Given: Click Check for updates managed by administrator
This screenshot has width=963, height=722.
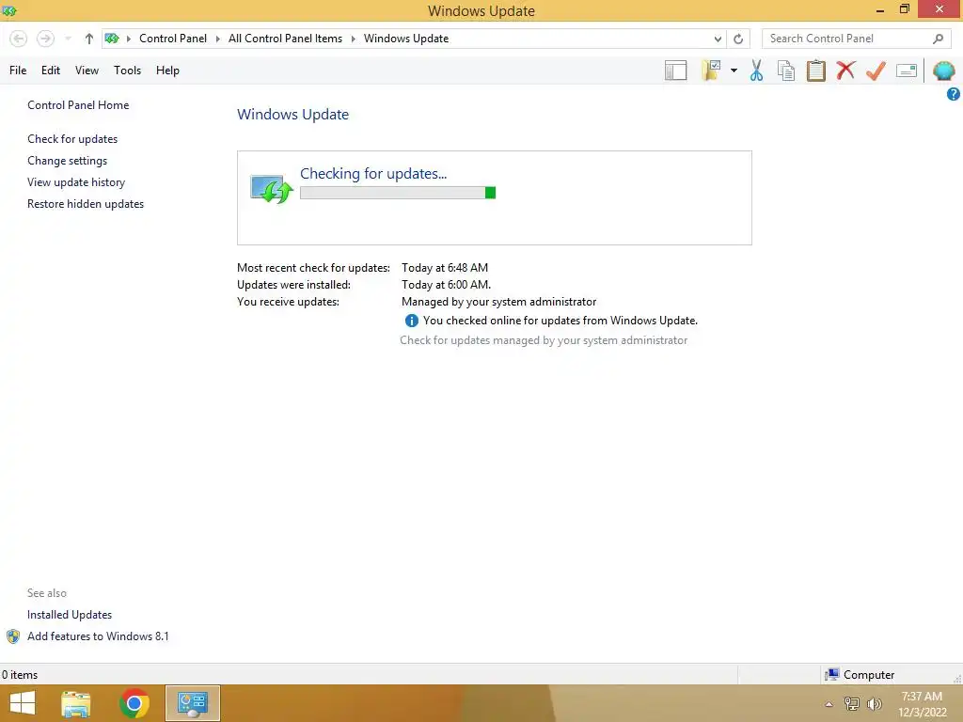Looking at the screenshot, I should 544,340.
